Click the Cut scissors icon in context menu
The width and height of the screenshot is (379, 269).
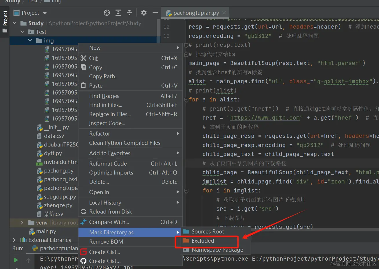tap(84, 58)
